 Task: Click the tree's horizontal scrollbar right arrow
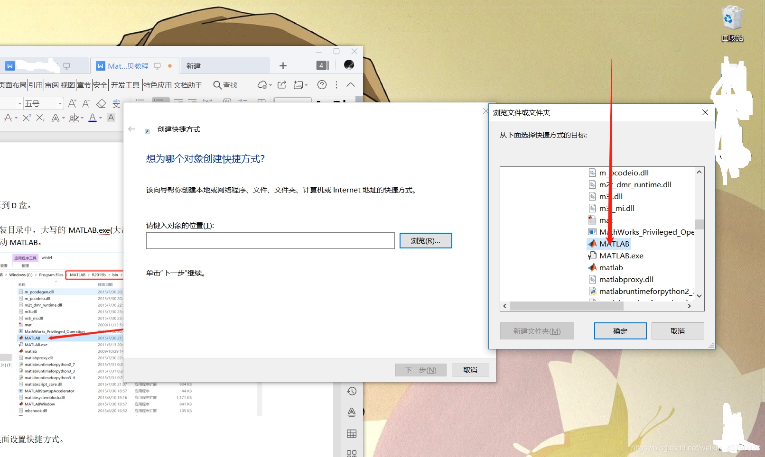(689, 306)
